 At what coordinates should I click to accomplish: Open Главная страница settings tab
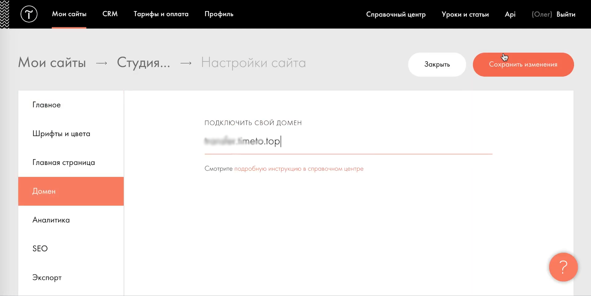(x=64, y=163)
